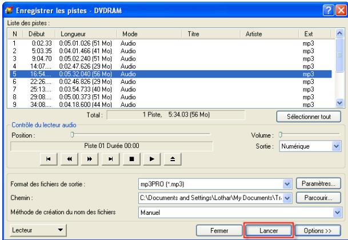Select track 9 with length 0:04.18.600
Screen dimensions: 348x240
tap(171, 105)
